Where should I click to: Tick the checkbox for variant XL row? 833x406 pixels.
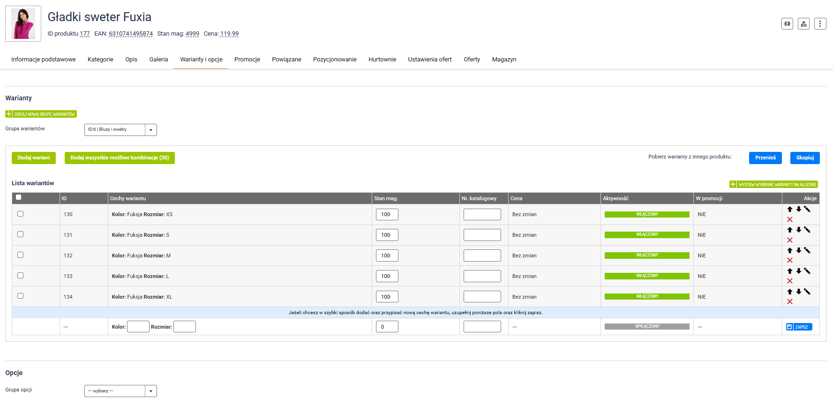point(20,296)
